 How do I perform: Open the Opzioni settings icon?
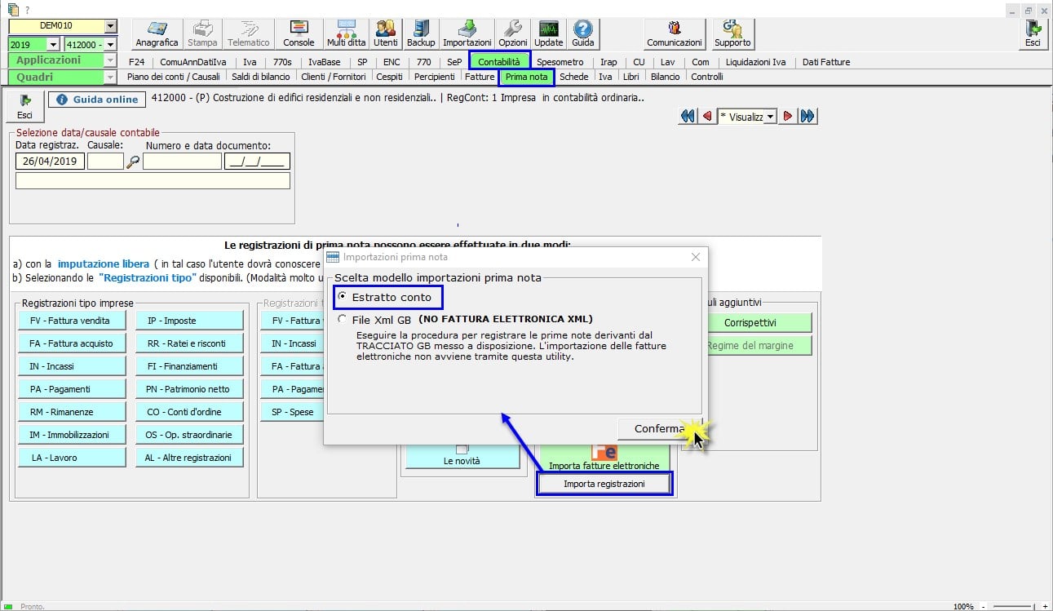512,34
